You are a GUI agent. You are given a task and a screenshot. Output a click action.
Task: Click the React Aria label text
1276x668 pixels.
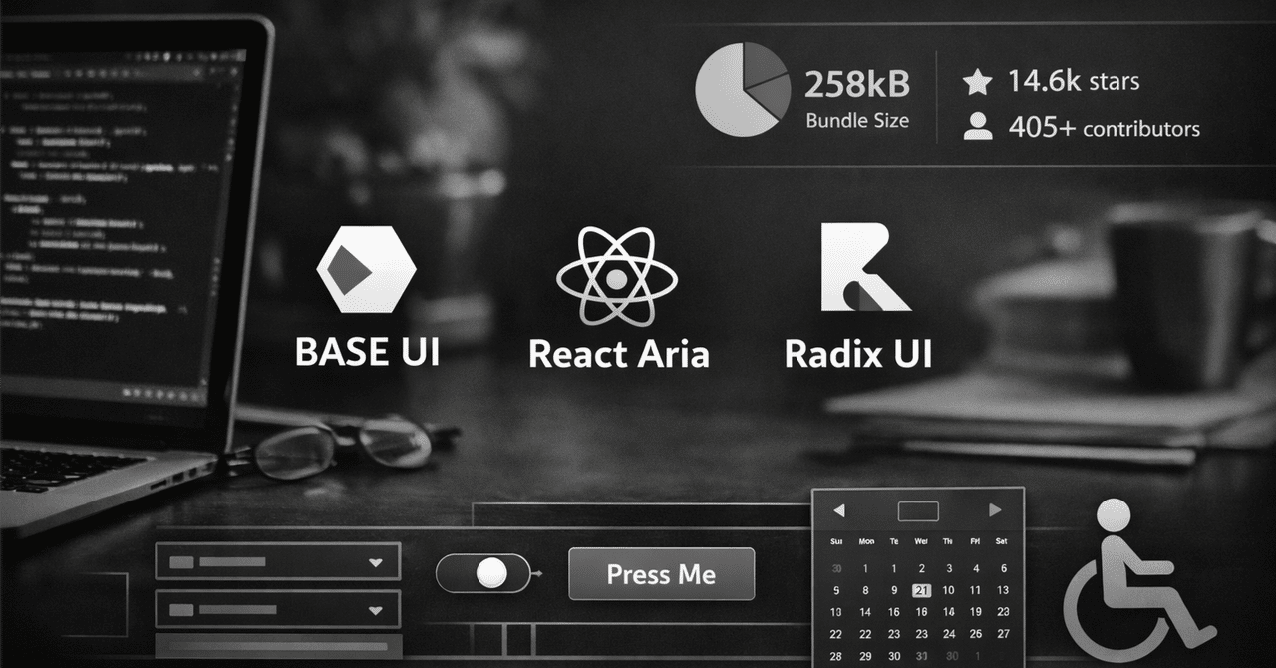click(x=618, y=354)
